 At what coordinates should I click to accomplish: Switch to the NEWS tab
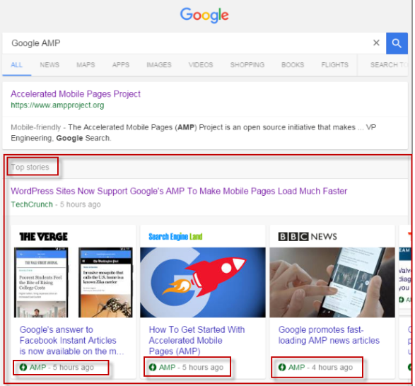click(49, 65)
